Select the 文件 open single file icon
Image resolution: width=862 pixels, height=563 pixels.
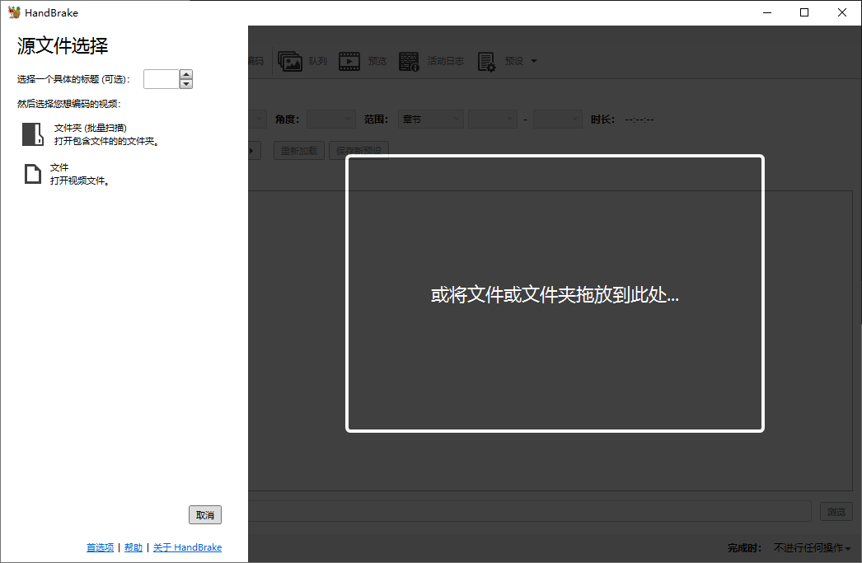pyautogui.click(x=33, y=173)
